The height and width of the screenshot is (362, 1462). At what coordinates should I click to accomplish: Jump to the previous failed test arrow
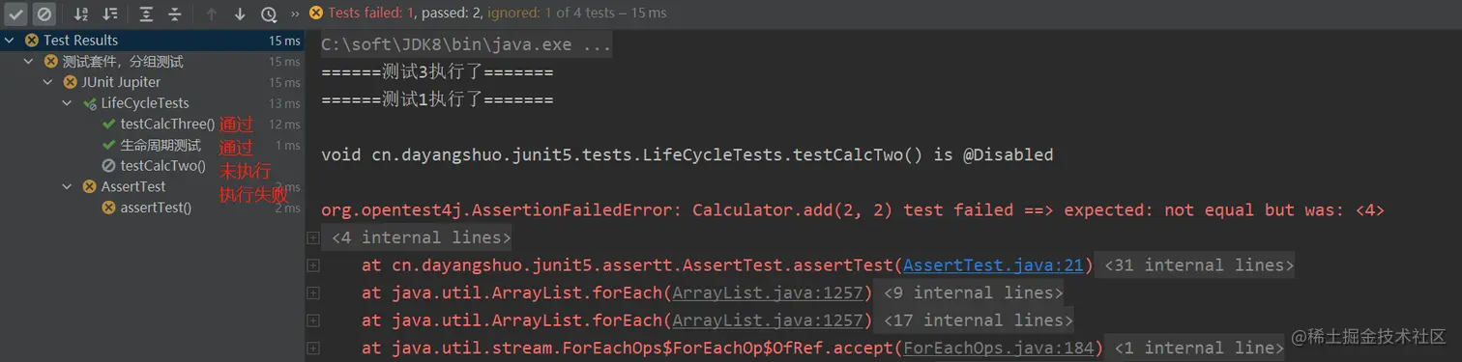(x=212, y=14)
